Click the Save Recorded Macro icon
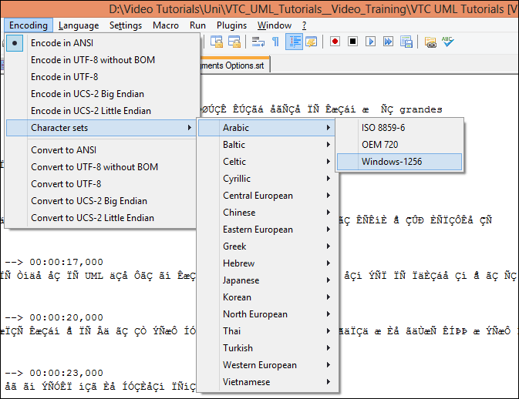Screen dimensions: 519x399 tap(406, 41)
